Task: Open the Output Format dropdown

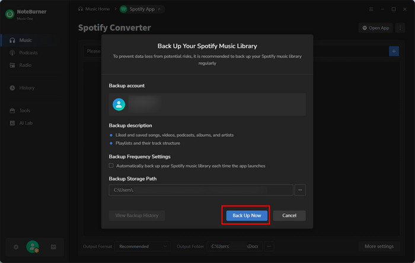Action: coord(143,246)
